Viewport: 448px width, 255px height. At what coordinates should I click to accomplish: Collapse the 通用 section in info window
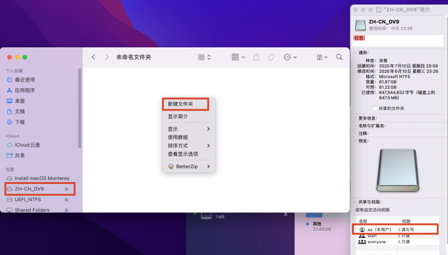tap(355, 53)
